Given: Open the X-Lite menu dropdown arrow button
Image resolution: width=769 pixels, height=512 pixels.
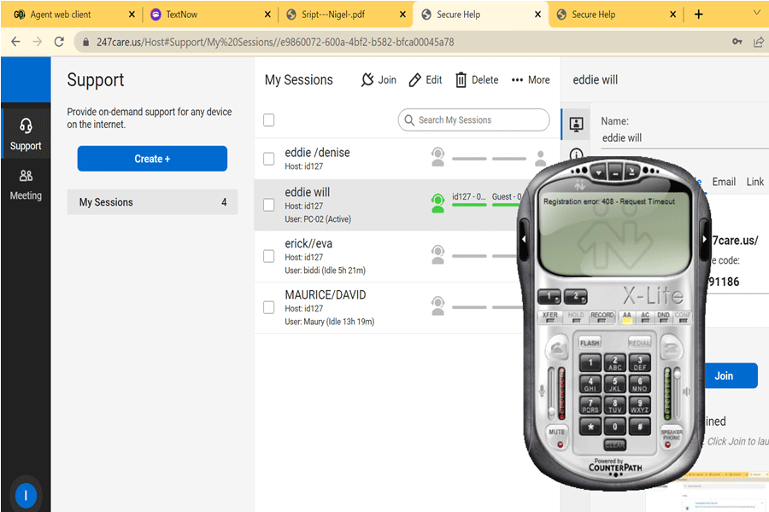Looking at the screenshot, I should [x=599, y=171].
